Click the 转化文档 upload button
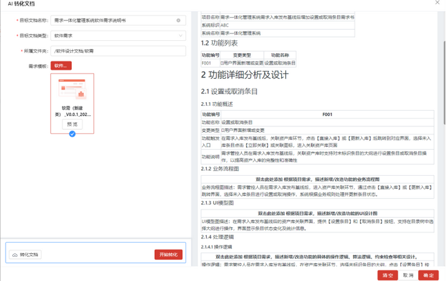The height and width of the screenshot is (281, 446). coord(25,255)
